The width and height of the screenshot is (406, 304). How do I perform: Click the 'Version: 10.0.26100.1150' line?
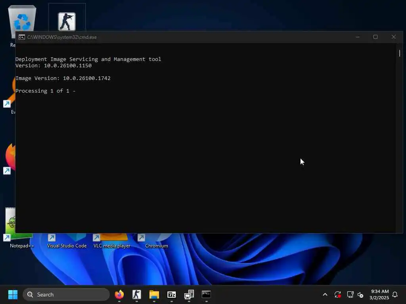point(54,66)
